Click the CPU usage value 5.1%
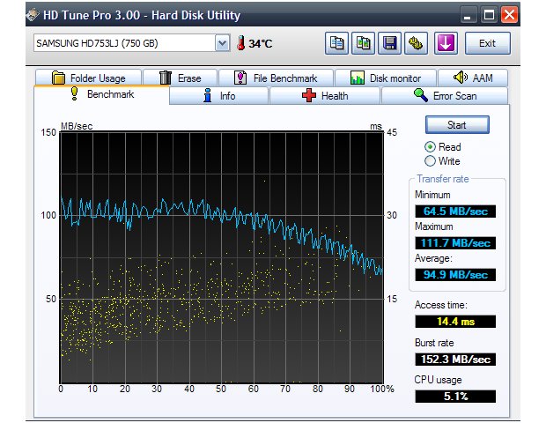546x423 pixels. point(455,397)
